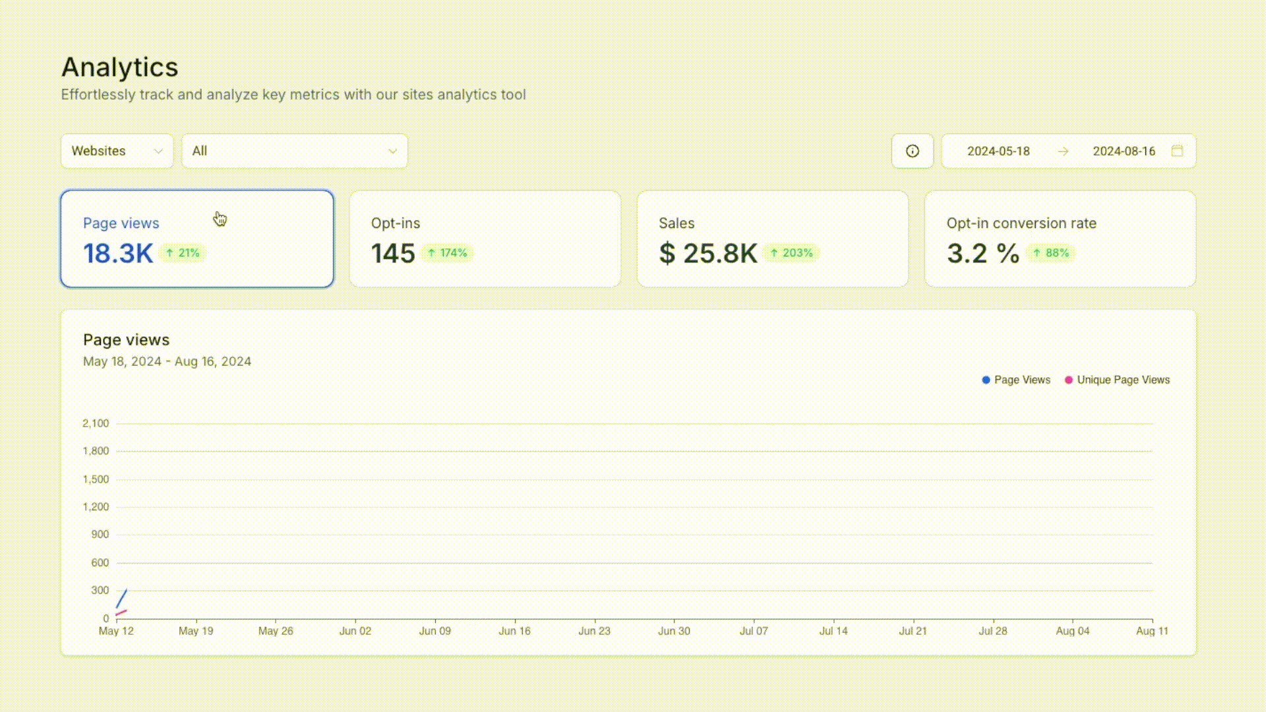Toggle Unique Page Views legend series
Image resolution: width=1266 pixels, height=712 pixels.
pyautogui.click(x=1122, y=380)
